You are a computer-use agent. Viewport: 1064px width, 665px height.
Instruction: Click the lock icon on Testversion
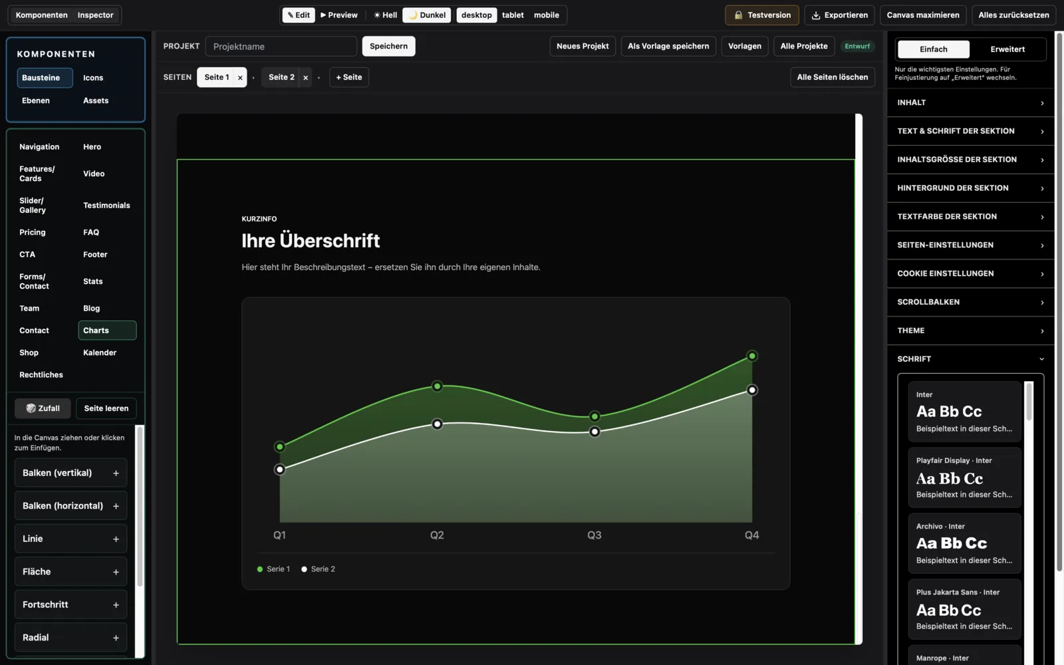pyautogui.click(x=738, y=15)
